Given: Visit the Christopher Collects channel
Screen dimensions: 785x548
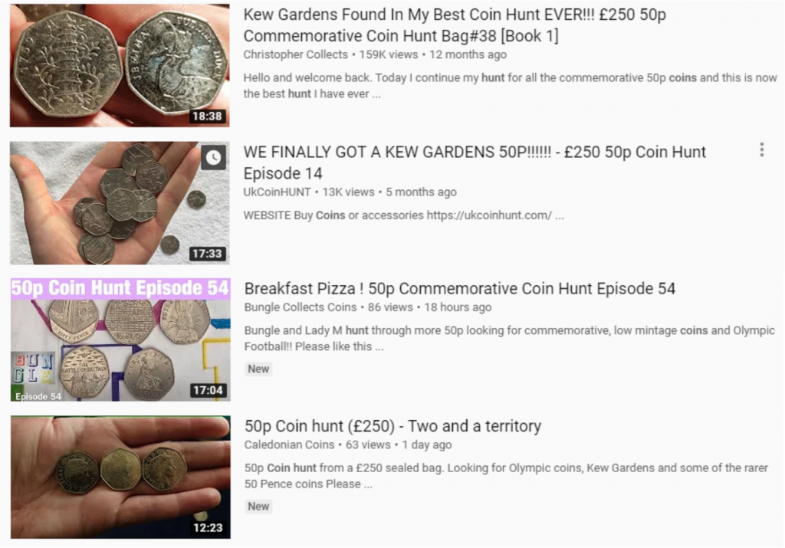Looking at the screenshot, I should (x=295, y=54).
